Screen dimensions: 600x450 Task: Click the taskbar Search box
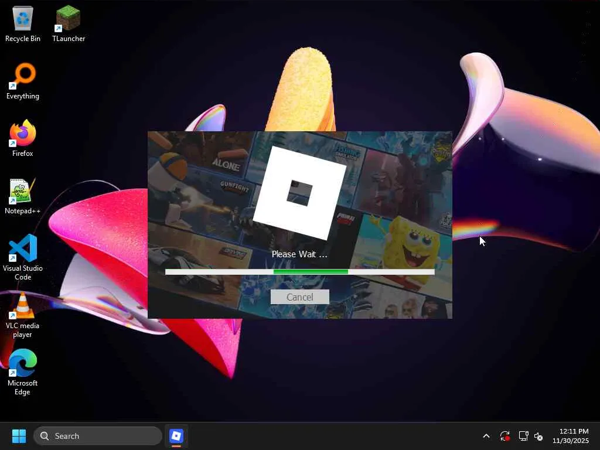click(98, 436)
